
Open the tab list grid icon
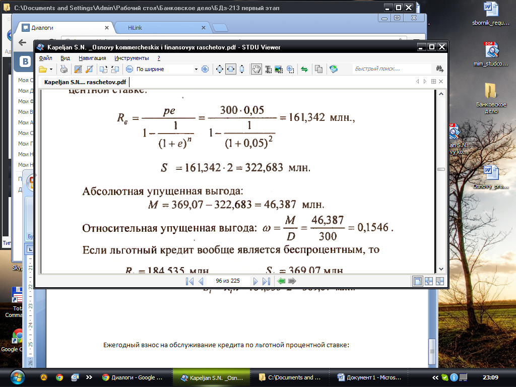tap(433, 81)
